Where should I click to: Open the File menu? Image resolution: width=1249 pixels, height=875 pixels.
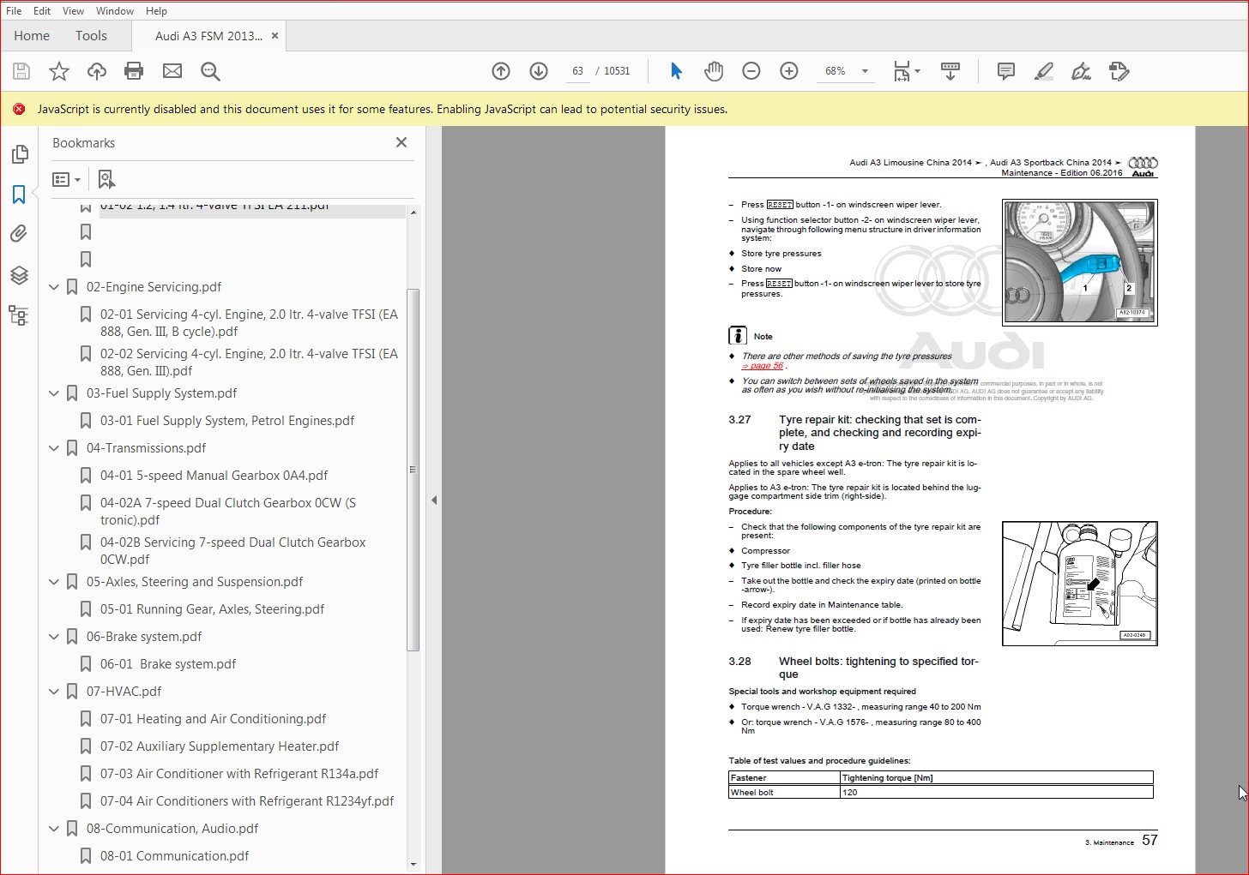[14, 11]
